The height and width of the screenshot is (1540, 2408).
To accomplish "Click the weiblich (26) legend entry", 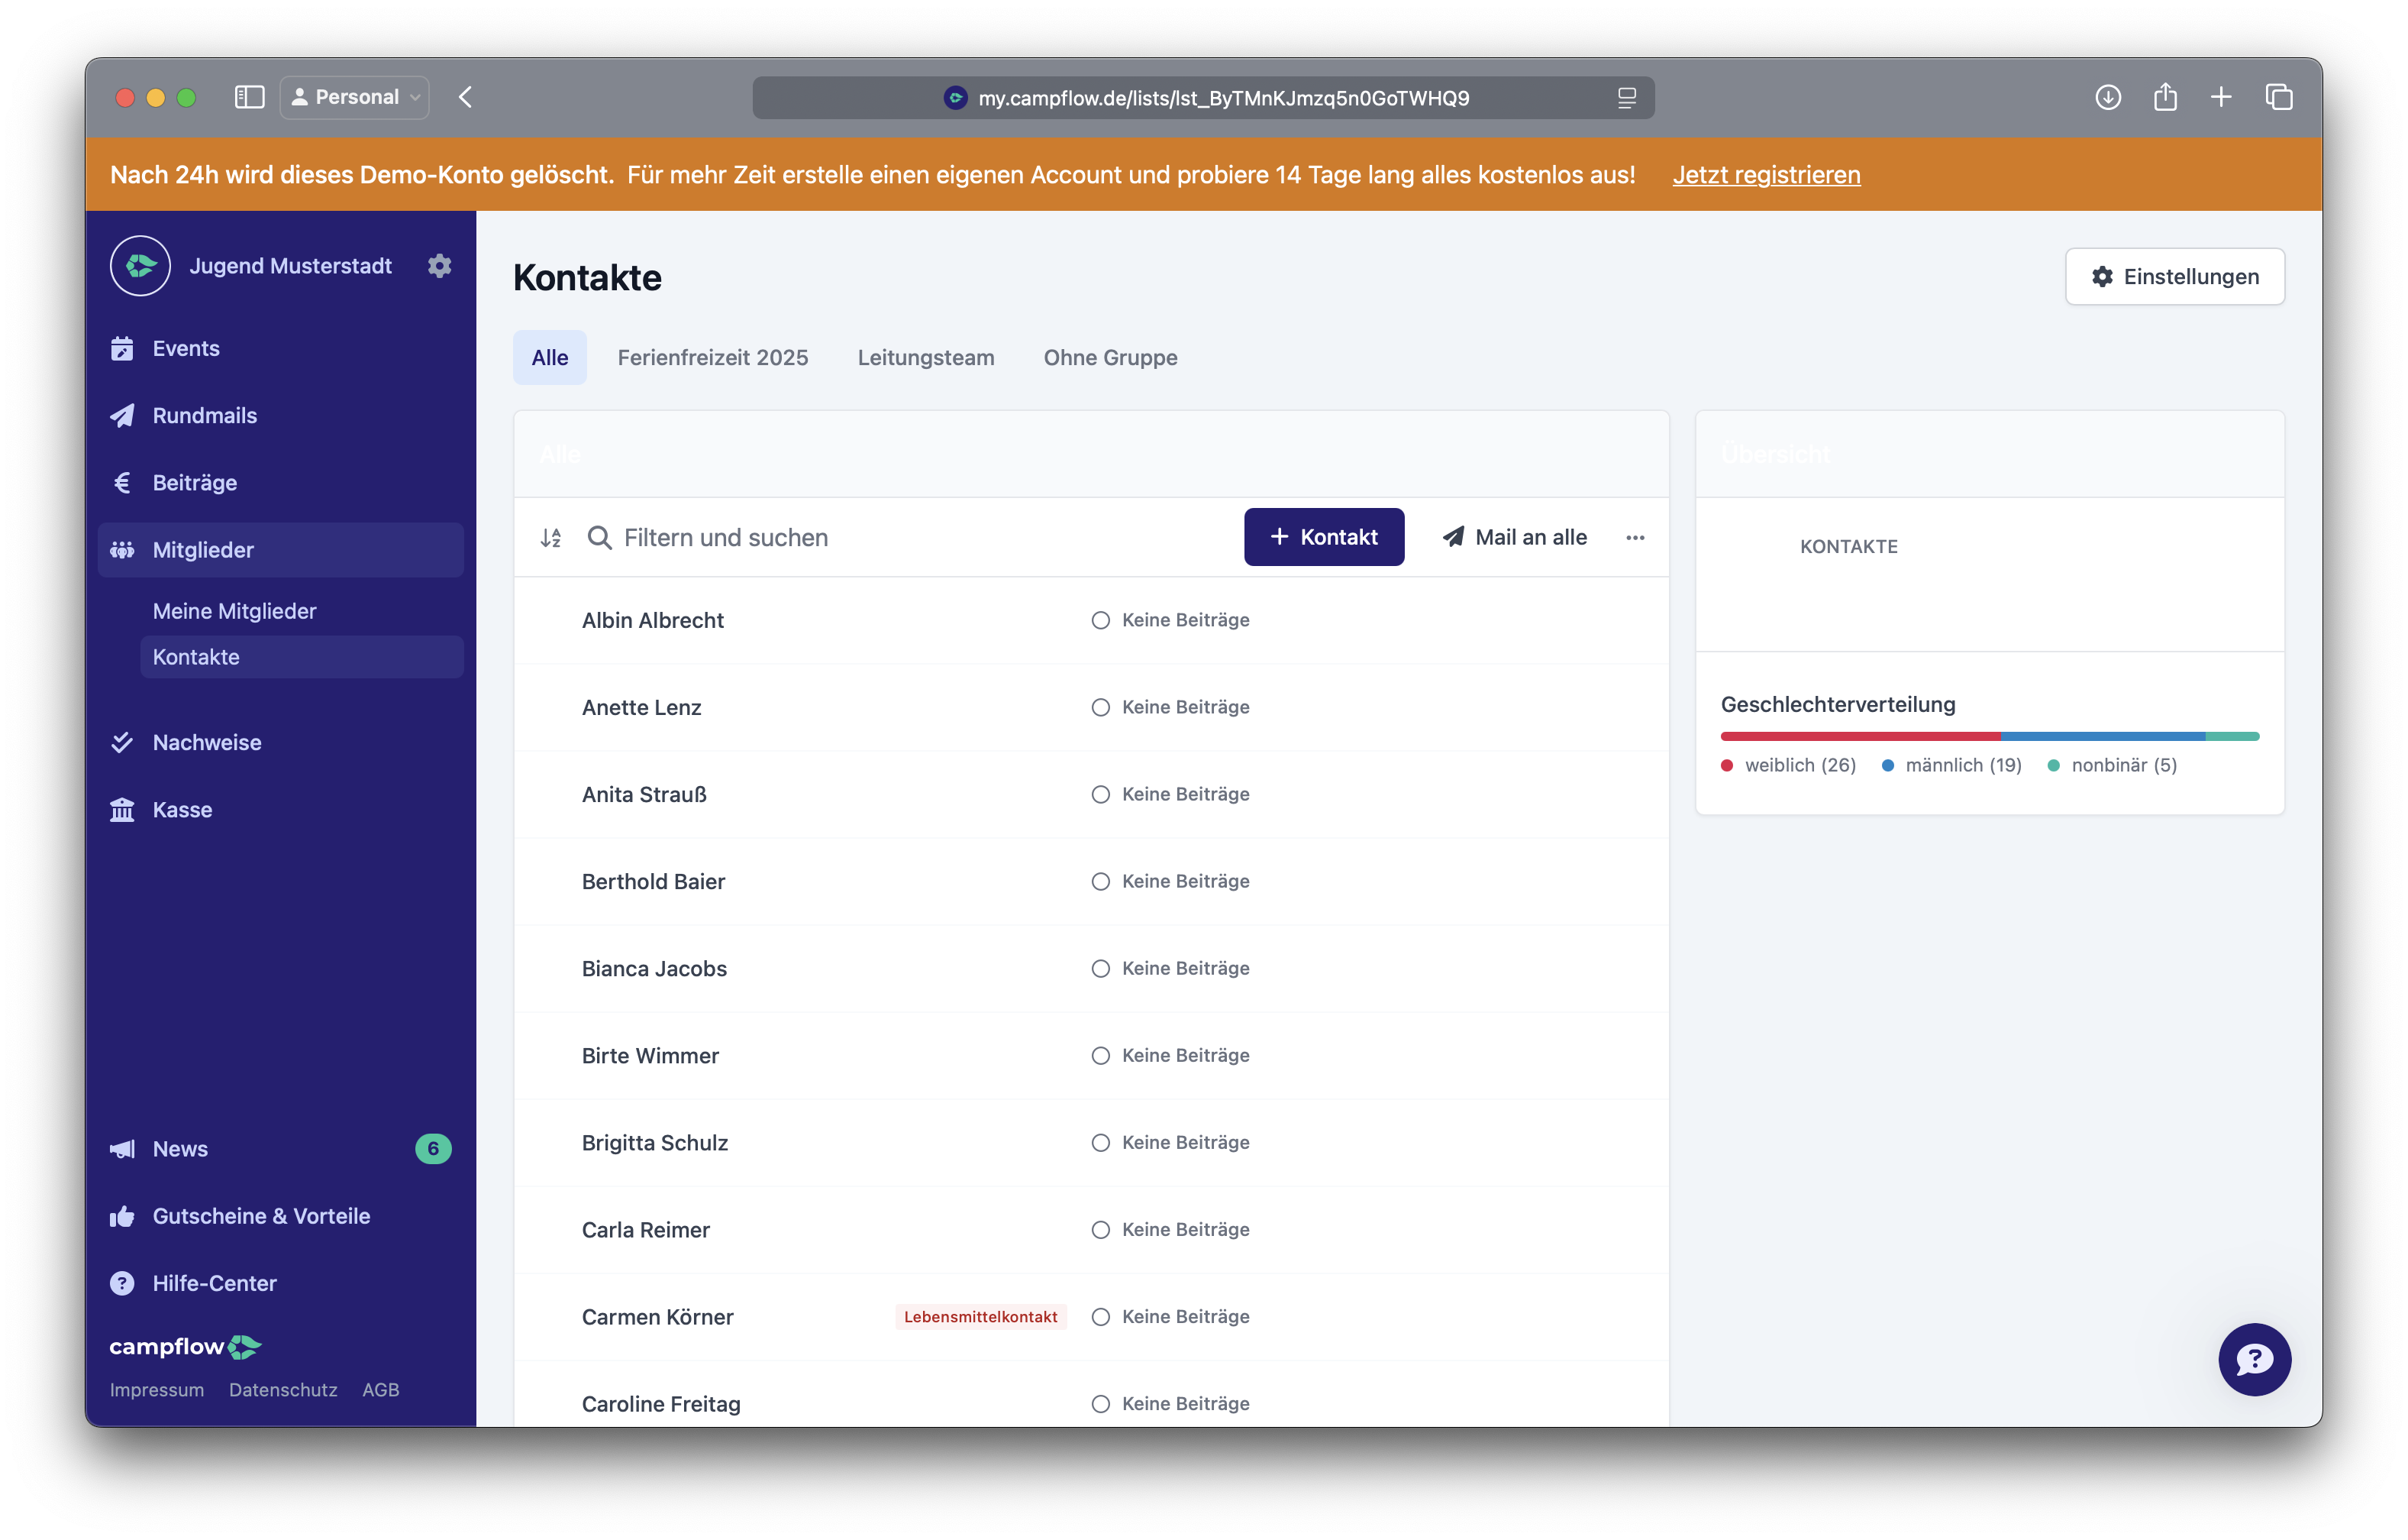I will point(1788,765).
